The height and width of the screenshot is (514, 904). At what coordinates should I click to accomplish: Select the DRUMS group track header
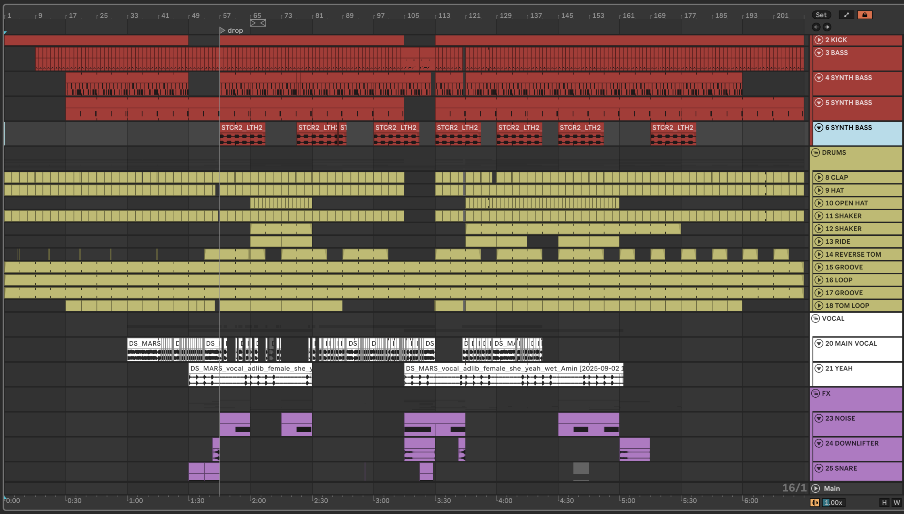tap(856, 158)
